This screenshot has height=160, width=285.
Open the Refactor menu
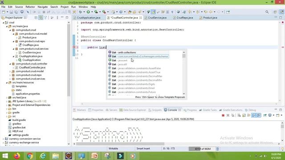[30, 7]
